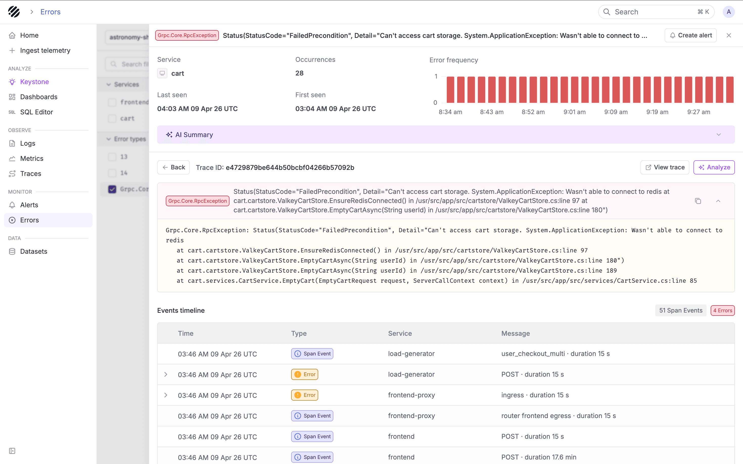Open the astronomy-shop dataset dropdown
743x464 pixels.
click(x=127, y=37)
